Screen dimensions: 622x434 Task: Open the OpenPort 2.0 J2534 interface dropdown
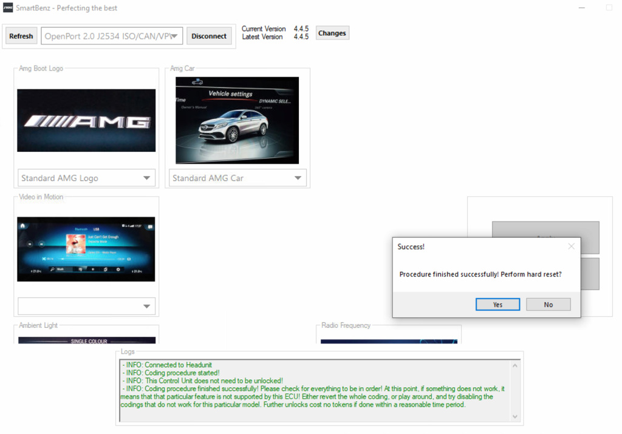(x=112, y=36)
